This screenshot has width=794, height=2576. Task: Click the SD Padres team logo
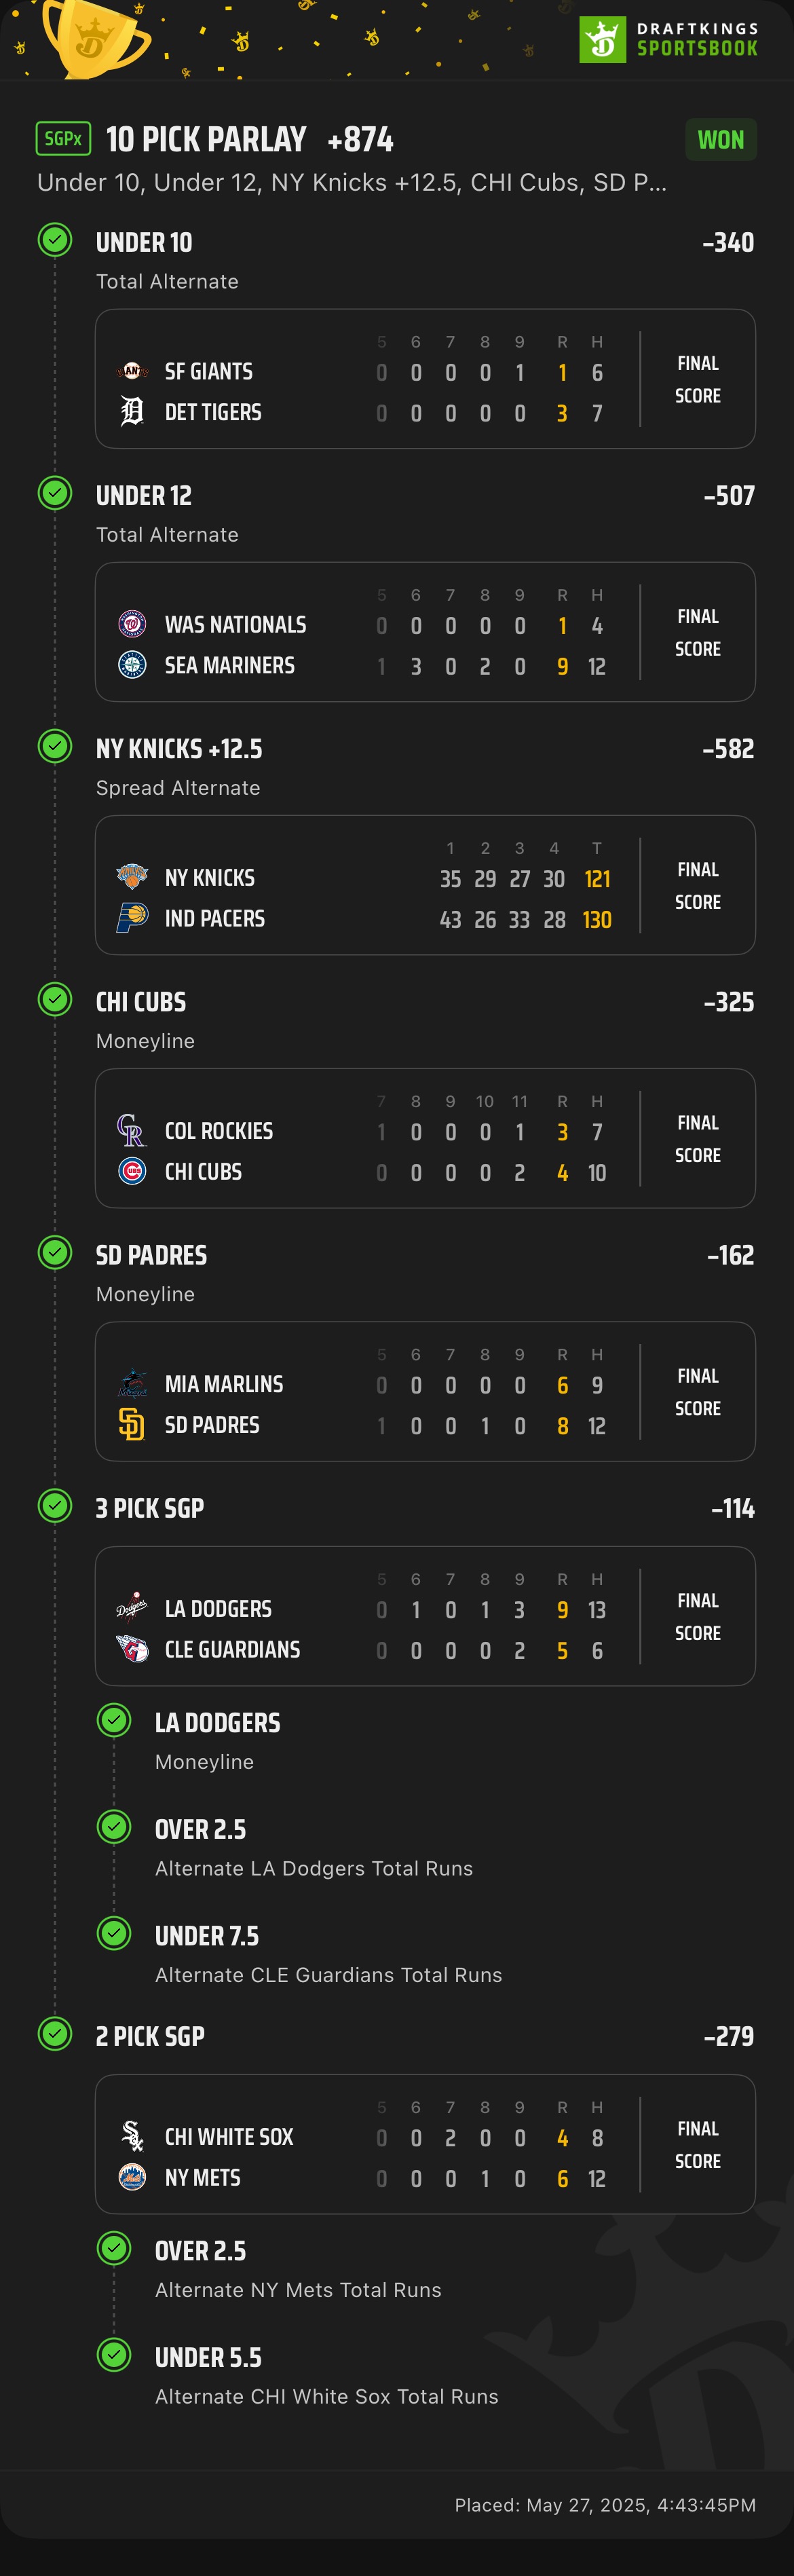click(132, 1424)
